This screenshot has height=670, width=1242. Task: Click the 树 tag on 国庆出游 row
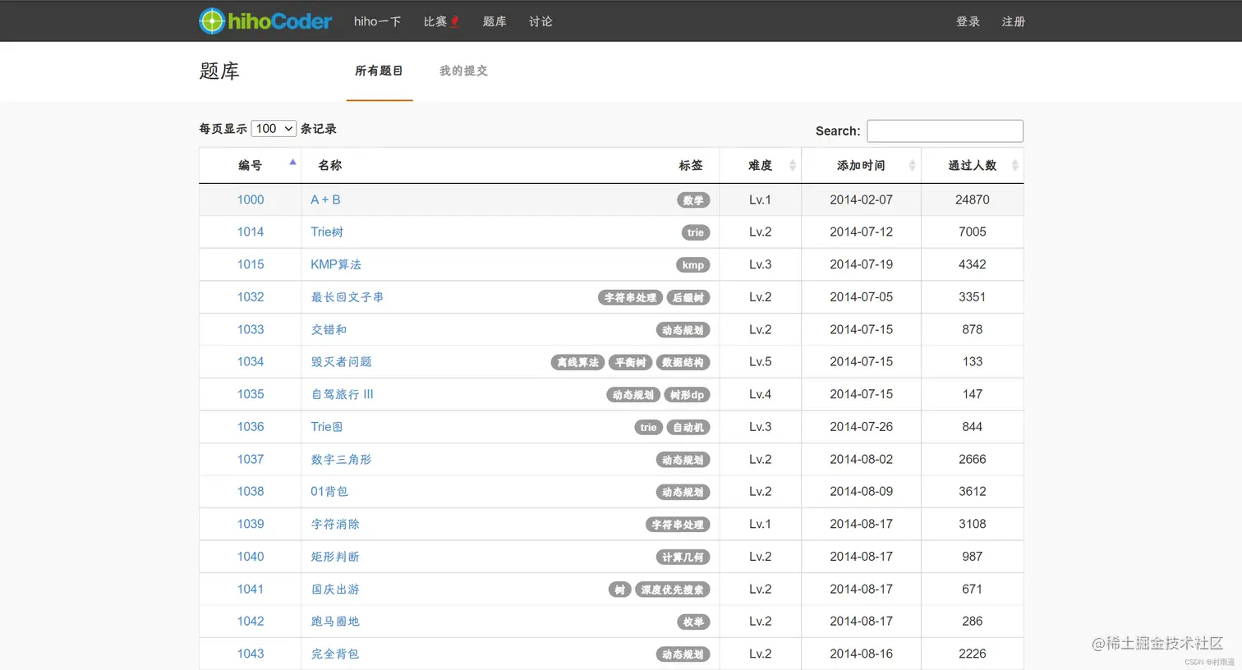620,590
